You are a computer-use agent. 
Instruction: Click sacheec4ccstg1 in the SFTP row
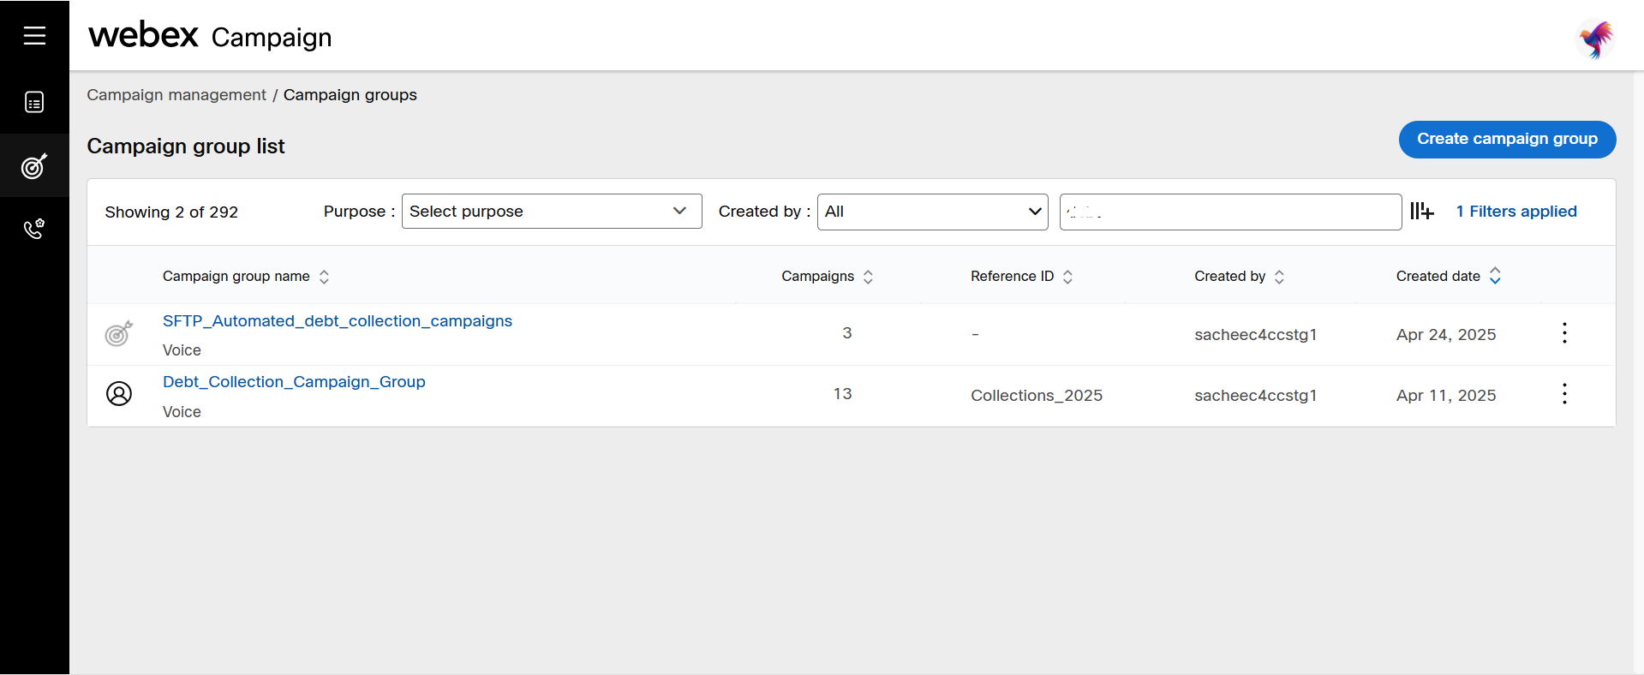pyautogui.click(x=1256, y=335)
